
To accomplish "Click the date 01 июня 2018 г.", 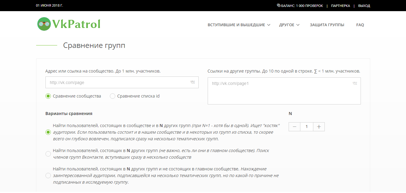I will pos(49,6).
